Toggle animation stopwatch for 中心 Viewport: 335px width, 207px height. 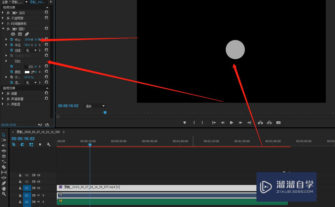12,39
